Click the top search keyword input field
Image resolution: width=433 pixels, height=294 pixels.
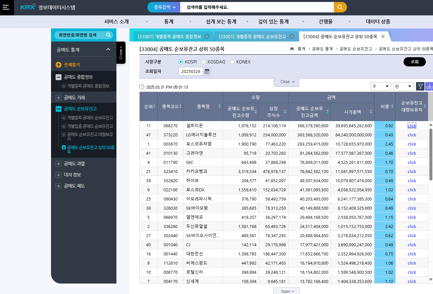[257, 7]
